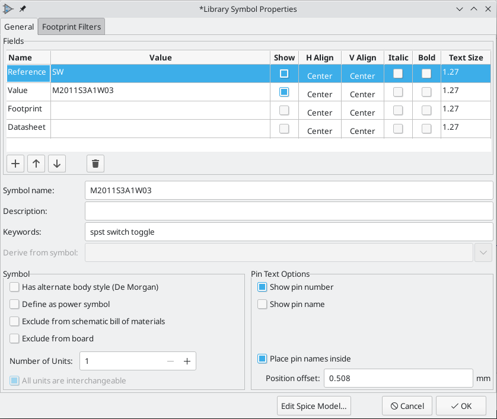
Task: Expand the Derive from symbol dropdown
Action: (x=483, y=252)
